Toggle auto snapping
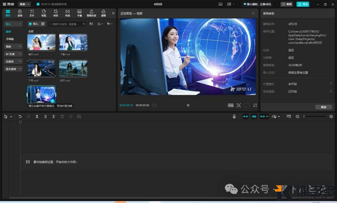 pos(254,116)
